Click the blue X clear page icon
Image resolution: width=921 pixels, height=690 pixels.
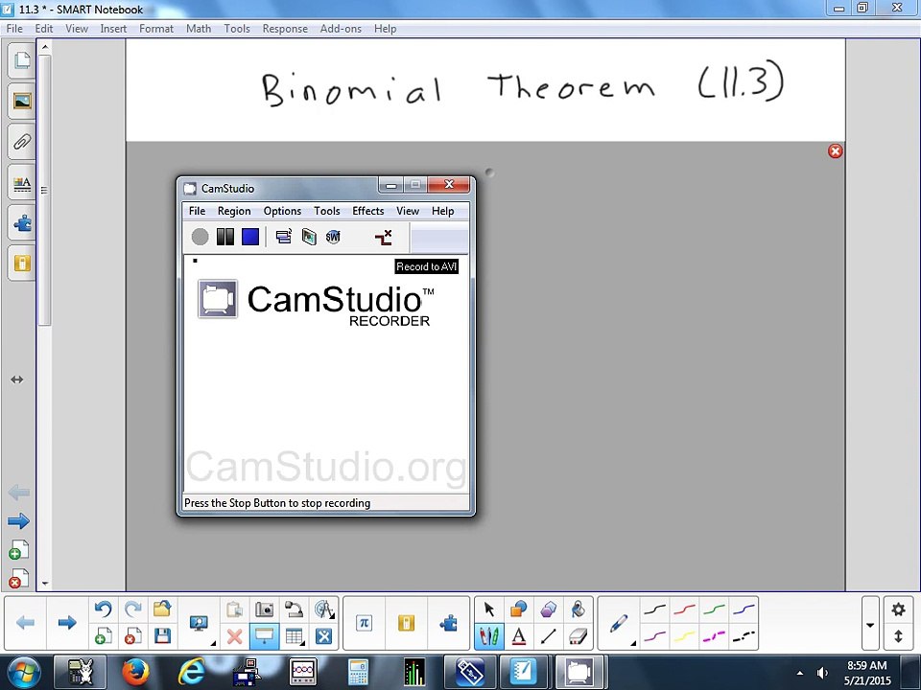(323, 636)
